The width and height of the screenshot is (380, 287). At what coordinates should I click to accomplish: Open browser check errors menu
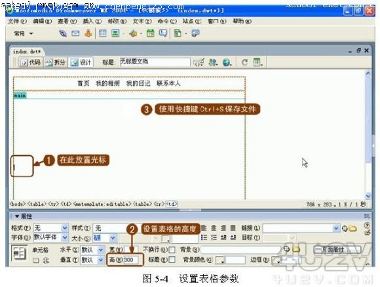199,62
